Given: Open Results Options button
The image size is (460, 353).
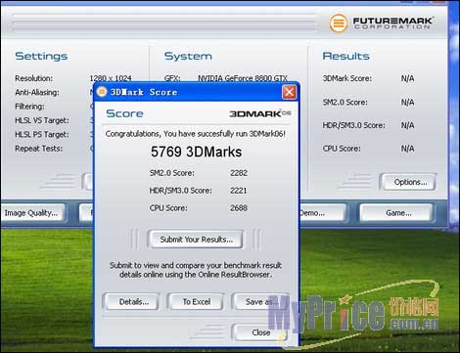Looking at the screenshot, I should tap(409, 182).
